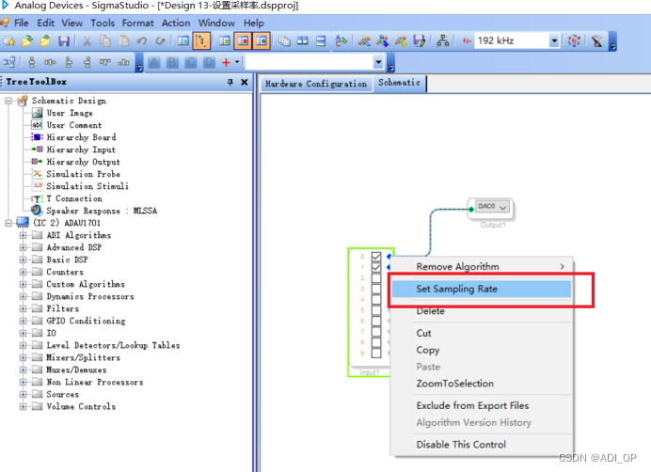Screen dimensions: 651x472
Task: Select Speaker Response : MLSSA tree item
Action: click(x=102, y=211)
